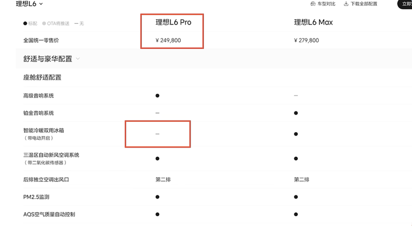Click the 座舱舒适配置 subsection heading
Image resolution: width=412 pixels, height=226 pixels.
coord(42,77)
